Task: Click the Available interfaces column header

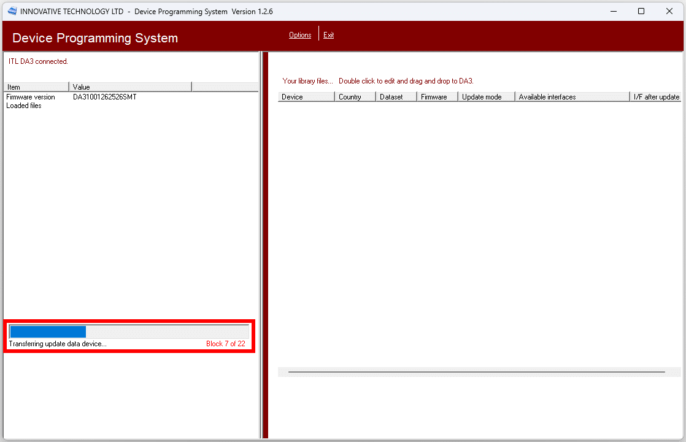Action: [x=572, y=97]
